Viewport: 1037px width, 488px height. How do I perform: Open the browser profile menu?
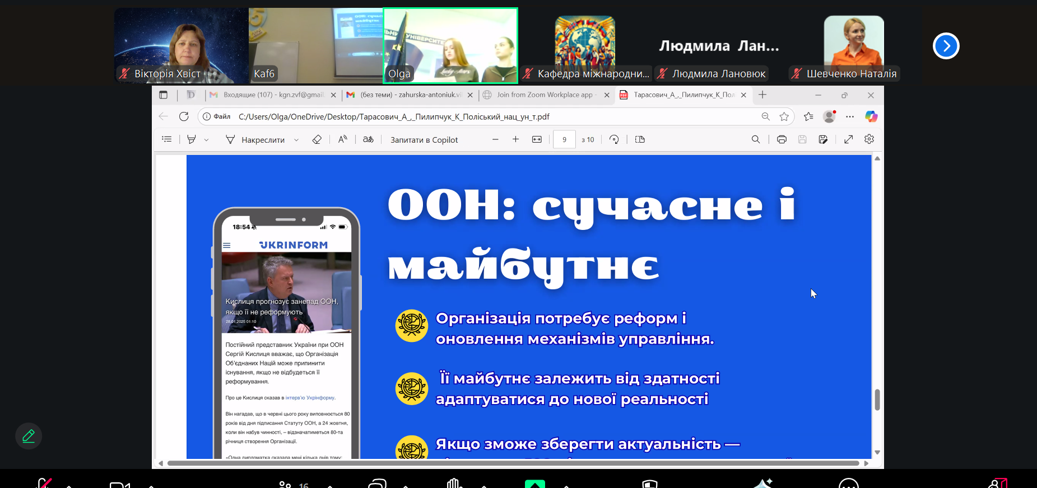(x=829, y=116)
